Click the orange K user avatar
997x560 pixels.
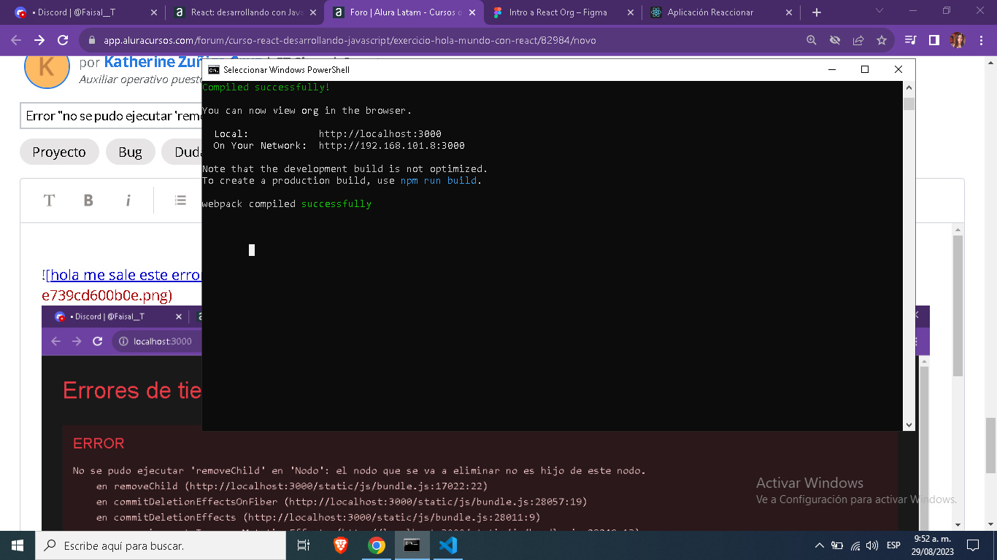[x=47, y=67]
